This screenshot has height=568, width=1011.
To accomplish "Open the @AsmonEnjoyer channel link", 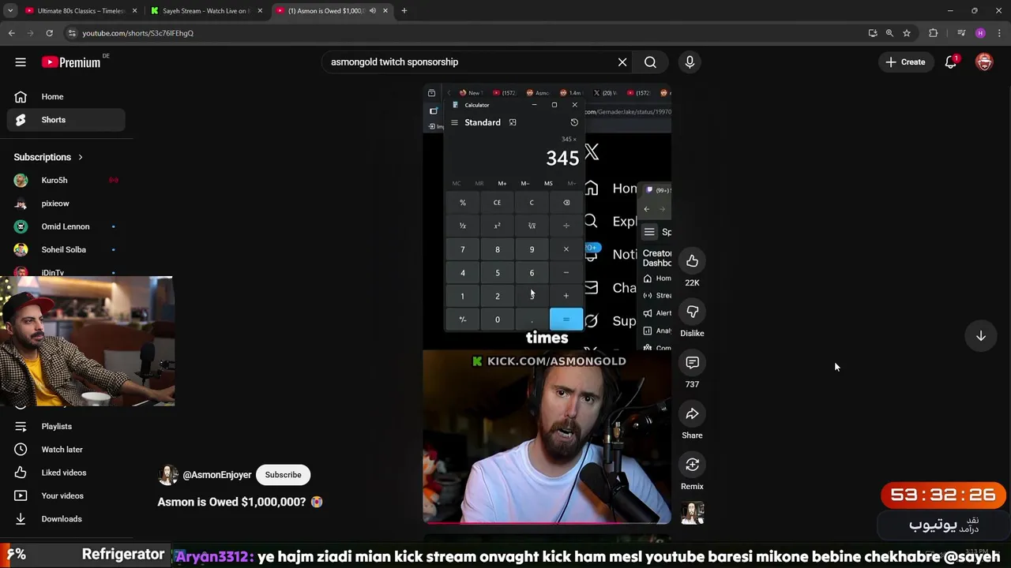I will point(216,475).
